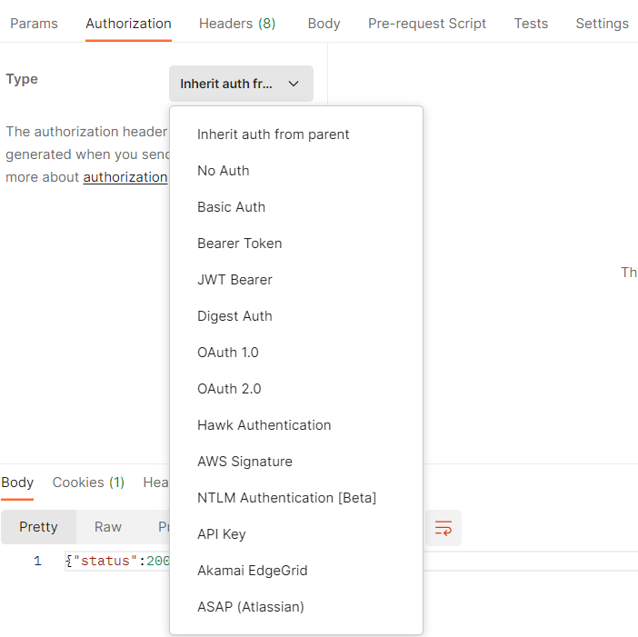Choose AWS Signature auth type

(245, 462)
